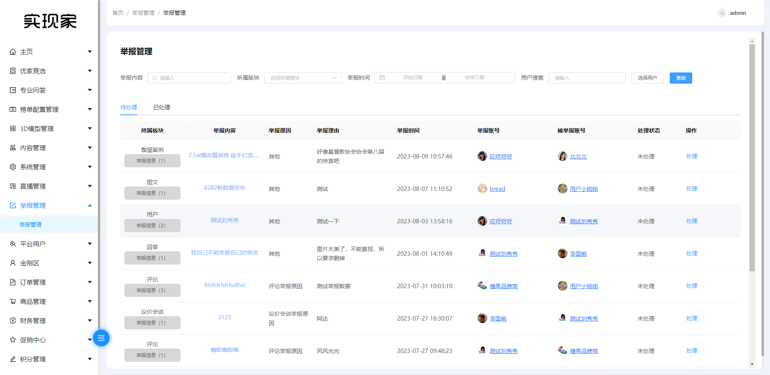This screenshot has width=770, height=375.
Task: Switch to the 已处理 tab
Action: (162, 107)
